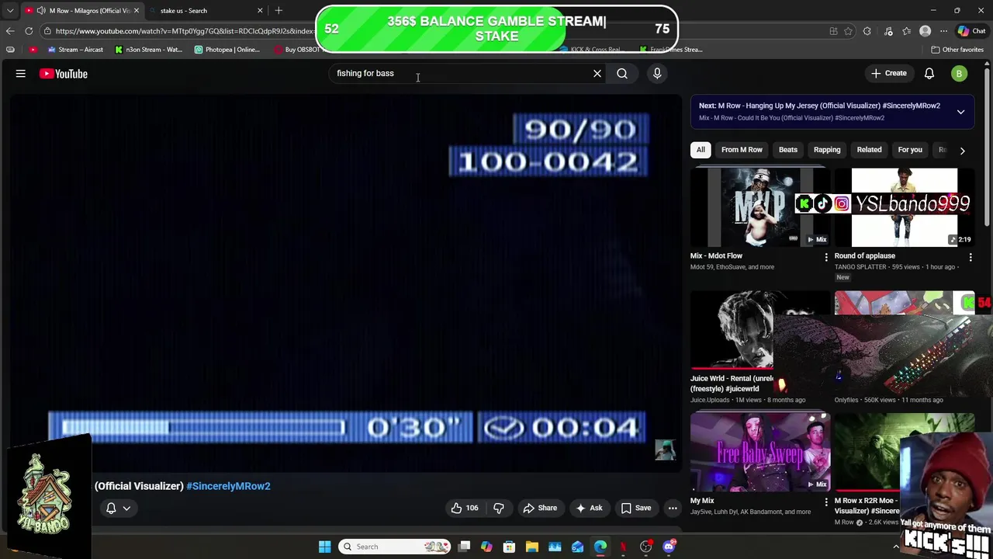The height and width of the screenshot is (559, 993).
Task: Open Discord from the taskbar
Action: pos(669,547)
